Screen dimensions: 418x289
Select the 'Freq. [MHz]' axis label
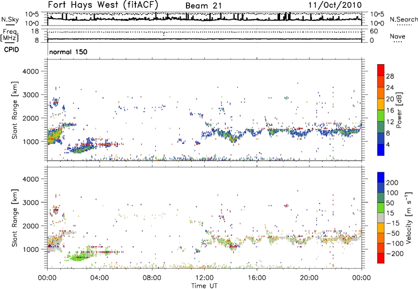tap(9, 35)
